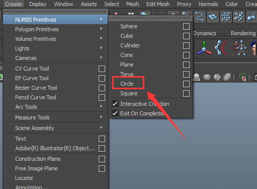257x189 pixels.
Task: Open Text option box
Action: point(102,139)
